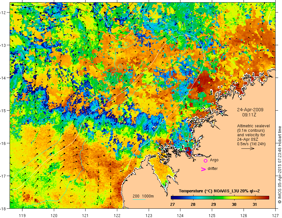
Task: Click the longitude axis label "122"
Action: tap(117, 216)
